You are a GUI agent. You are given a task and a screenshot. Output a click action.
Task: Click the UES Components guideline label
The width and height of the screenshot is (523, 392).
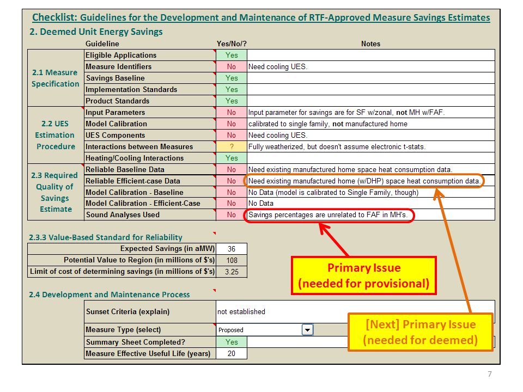[150, 136]
